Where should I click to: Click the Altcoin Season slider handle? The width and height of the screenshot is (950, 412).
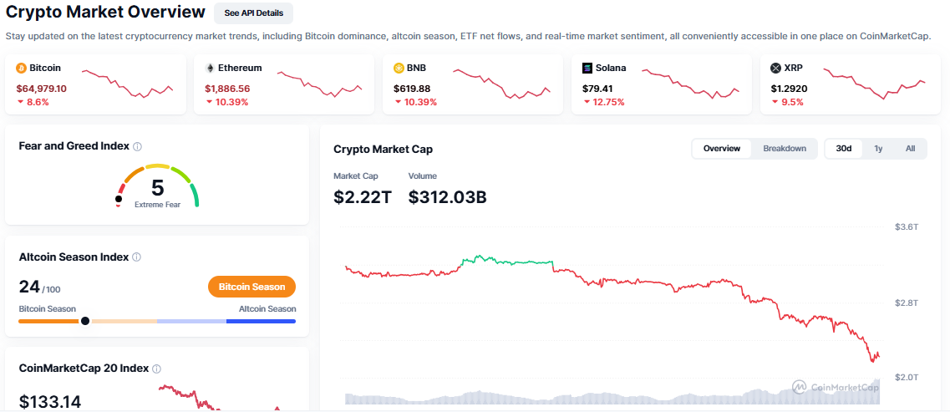[85, 321]
